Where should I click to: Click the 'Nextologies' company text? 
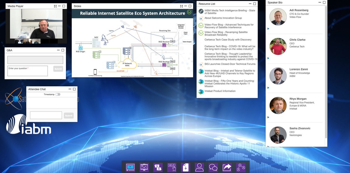click(x=296, y=136)
